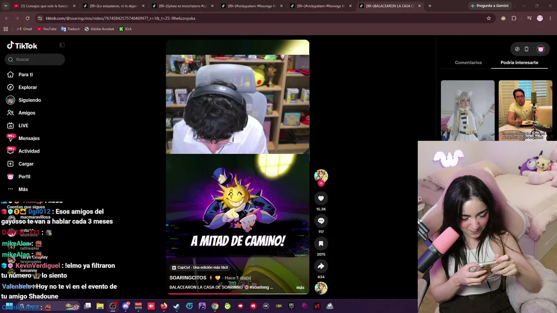The image size is (557, 313).
Task: Open the step dad video thumbnail
Action: click(x=525, y=110)
